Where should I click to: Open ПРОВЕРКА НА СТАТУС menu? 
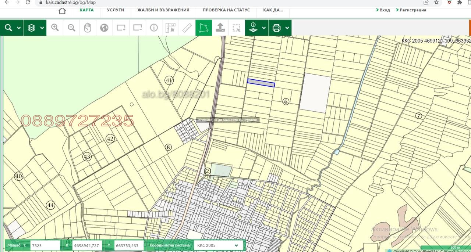(226, 10)
